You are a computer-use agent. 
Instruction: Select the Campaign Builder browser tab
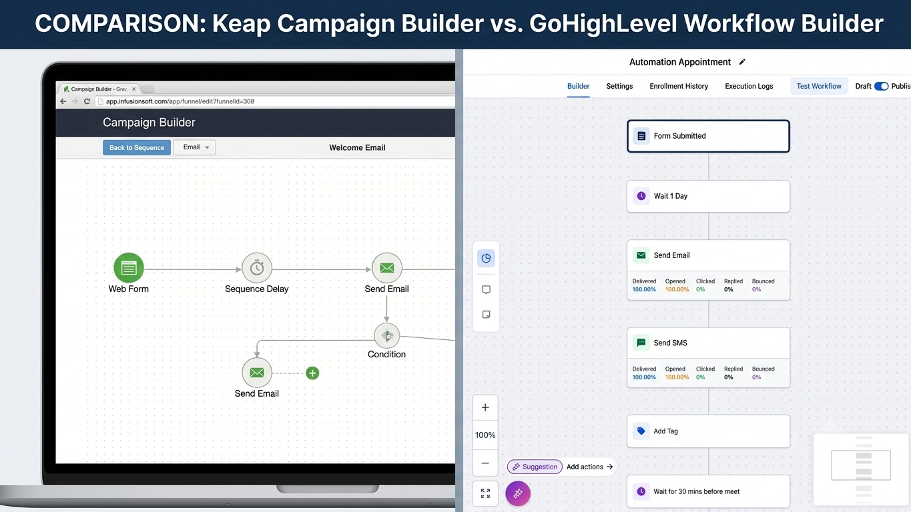[x=99, y=89]
